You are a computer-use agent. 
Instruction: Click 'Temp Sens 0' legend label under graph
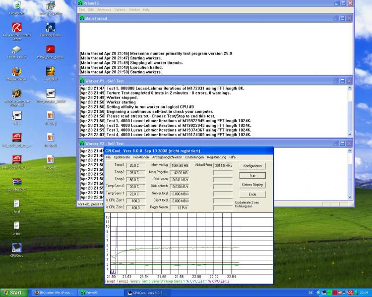(x=152, y=281)
